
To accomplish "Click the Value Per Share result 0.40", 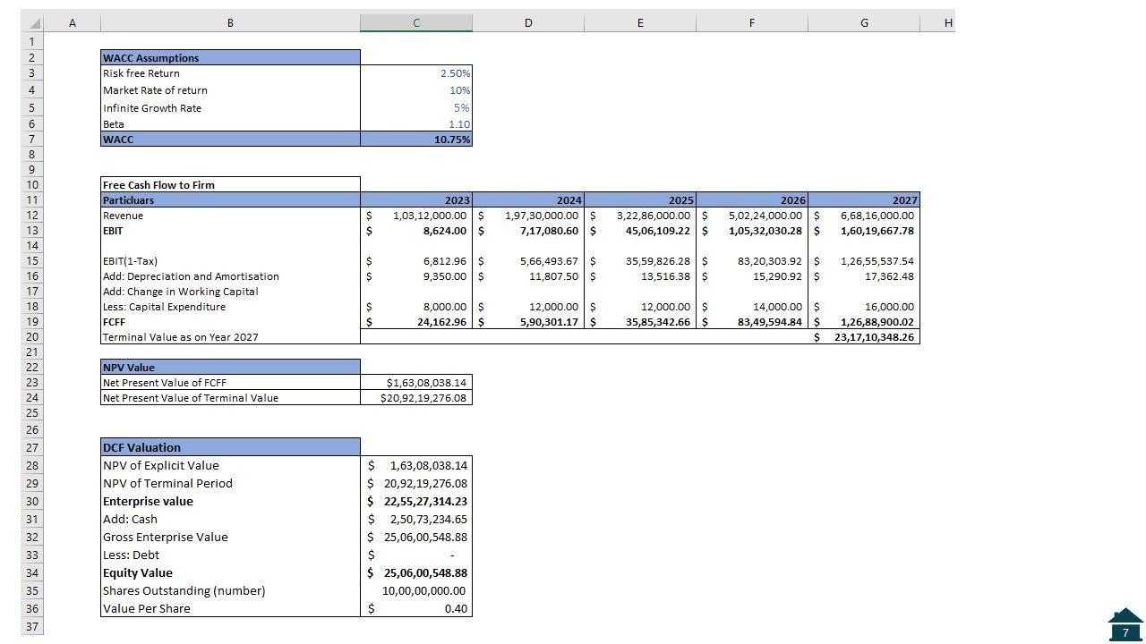I will click(416, 609).
